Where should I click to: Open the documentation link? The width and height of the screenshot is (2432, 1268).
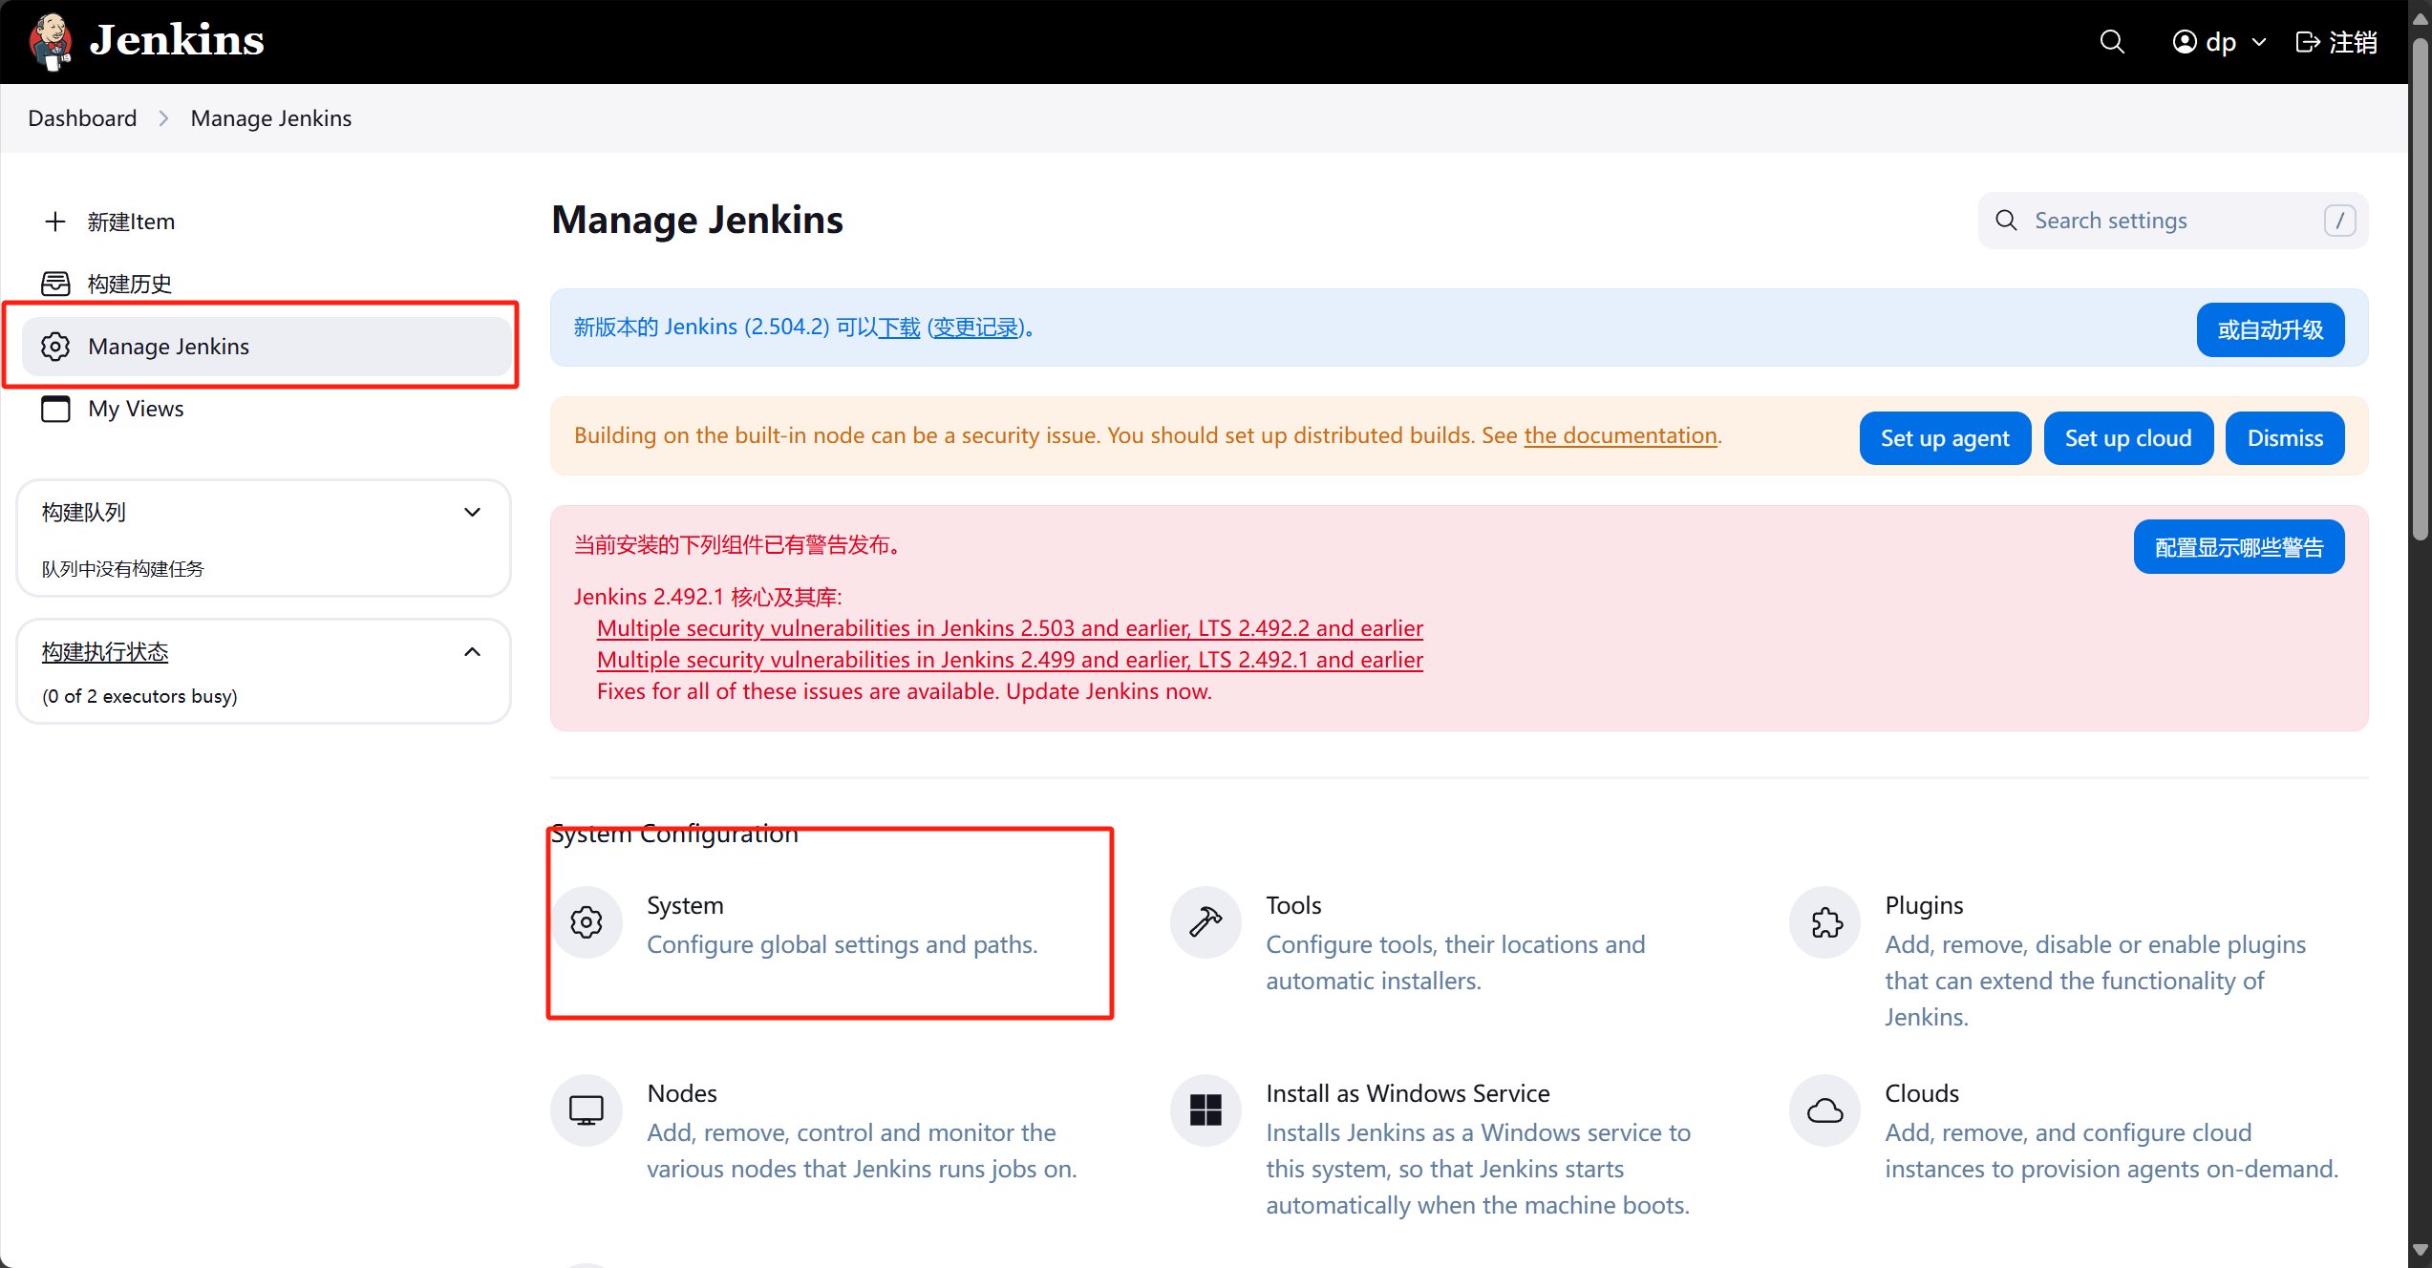coord(1620,435)
